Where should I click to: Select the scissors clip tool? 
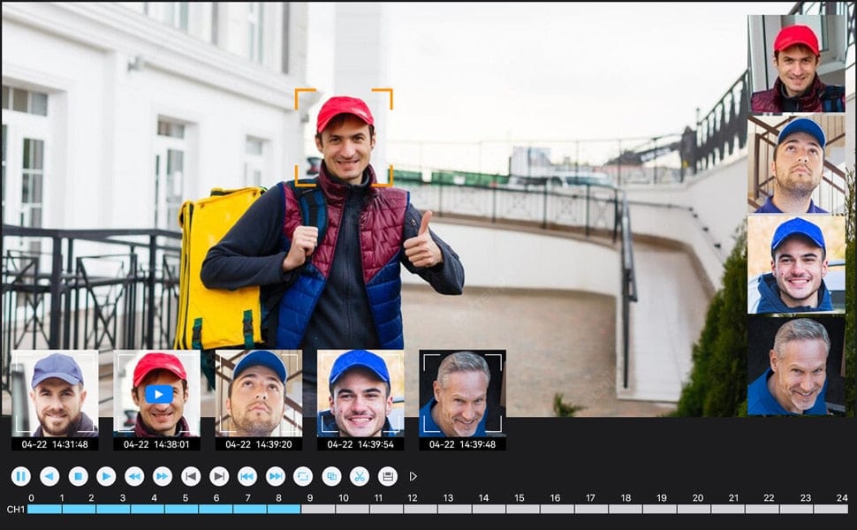pyautogui.click(x=359, y=476)
